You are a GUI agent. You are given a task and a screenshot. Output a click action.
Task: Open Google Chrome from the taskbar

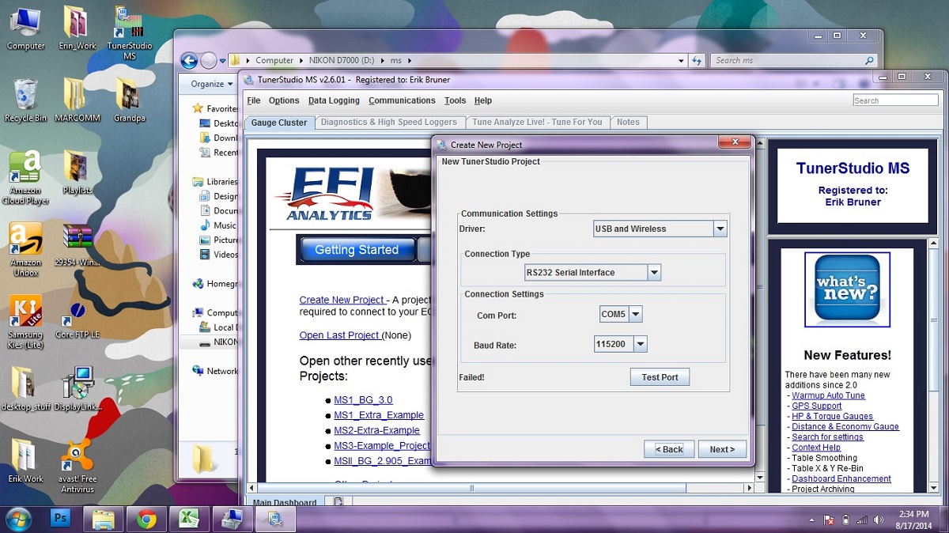(x=146, y=519)
